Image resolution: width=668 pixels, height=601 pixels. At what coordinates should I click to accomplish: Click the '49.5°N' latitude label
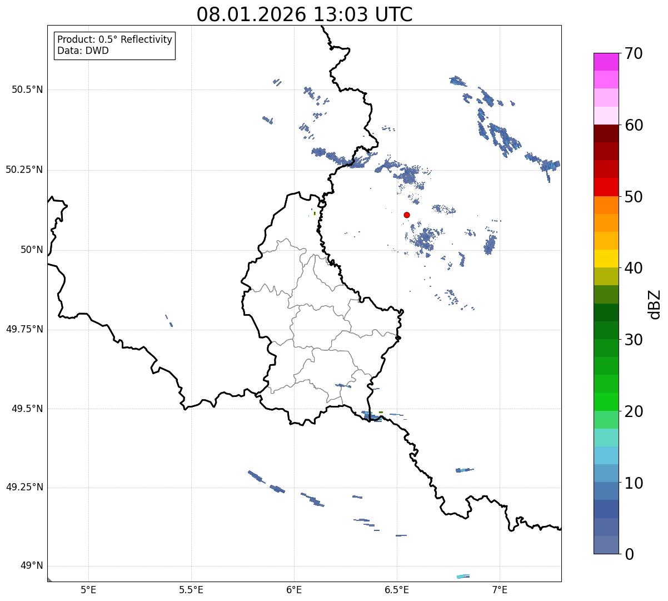click(x=27, y=409)
